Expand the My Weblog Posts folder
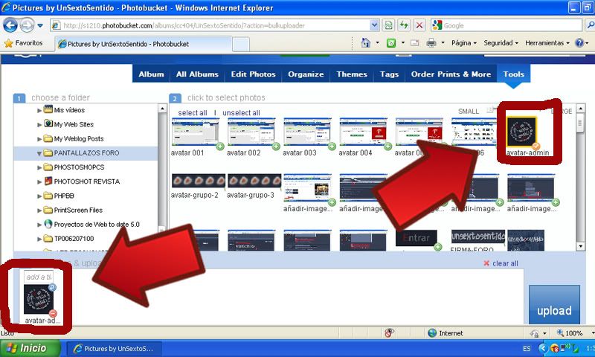This screenshot has width=595, height=357. click(39, 139)
